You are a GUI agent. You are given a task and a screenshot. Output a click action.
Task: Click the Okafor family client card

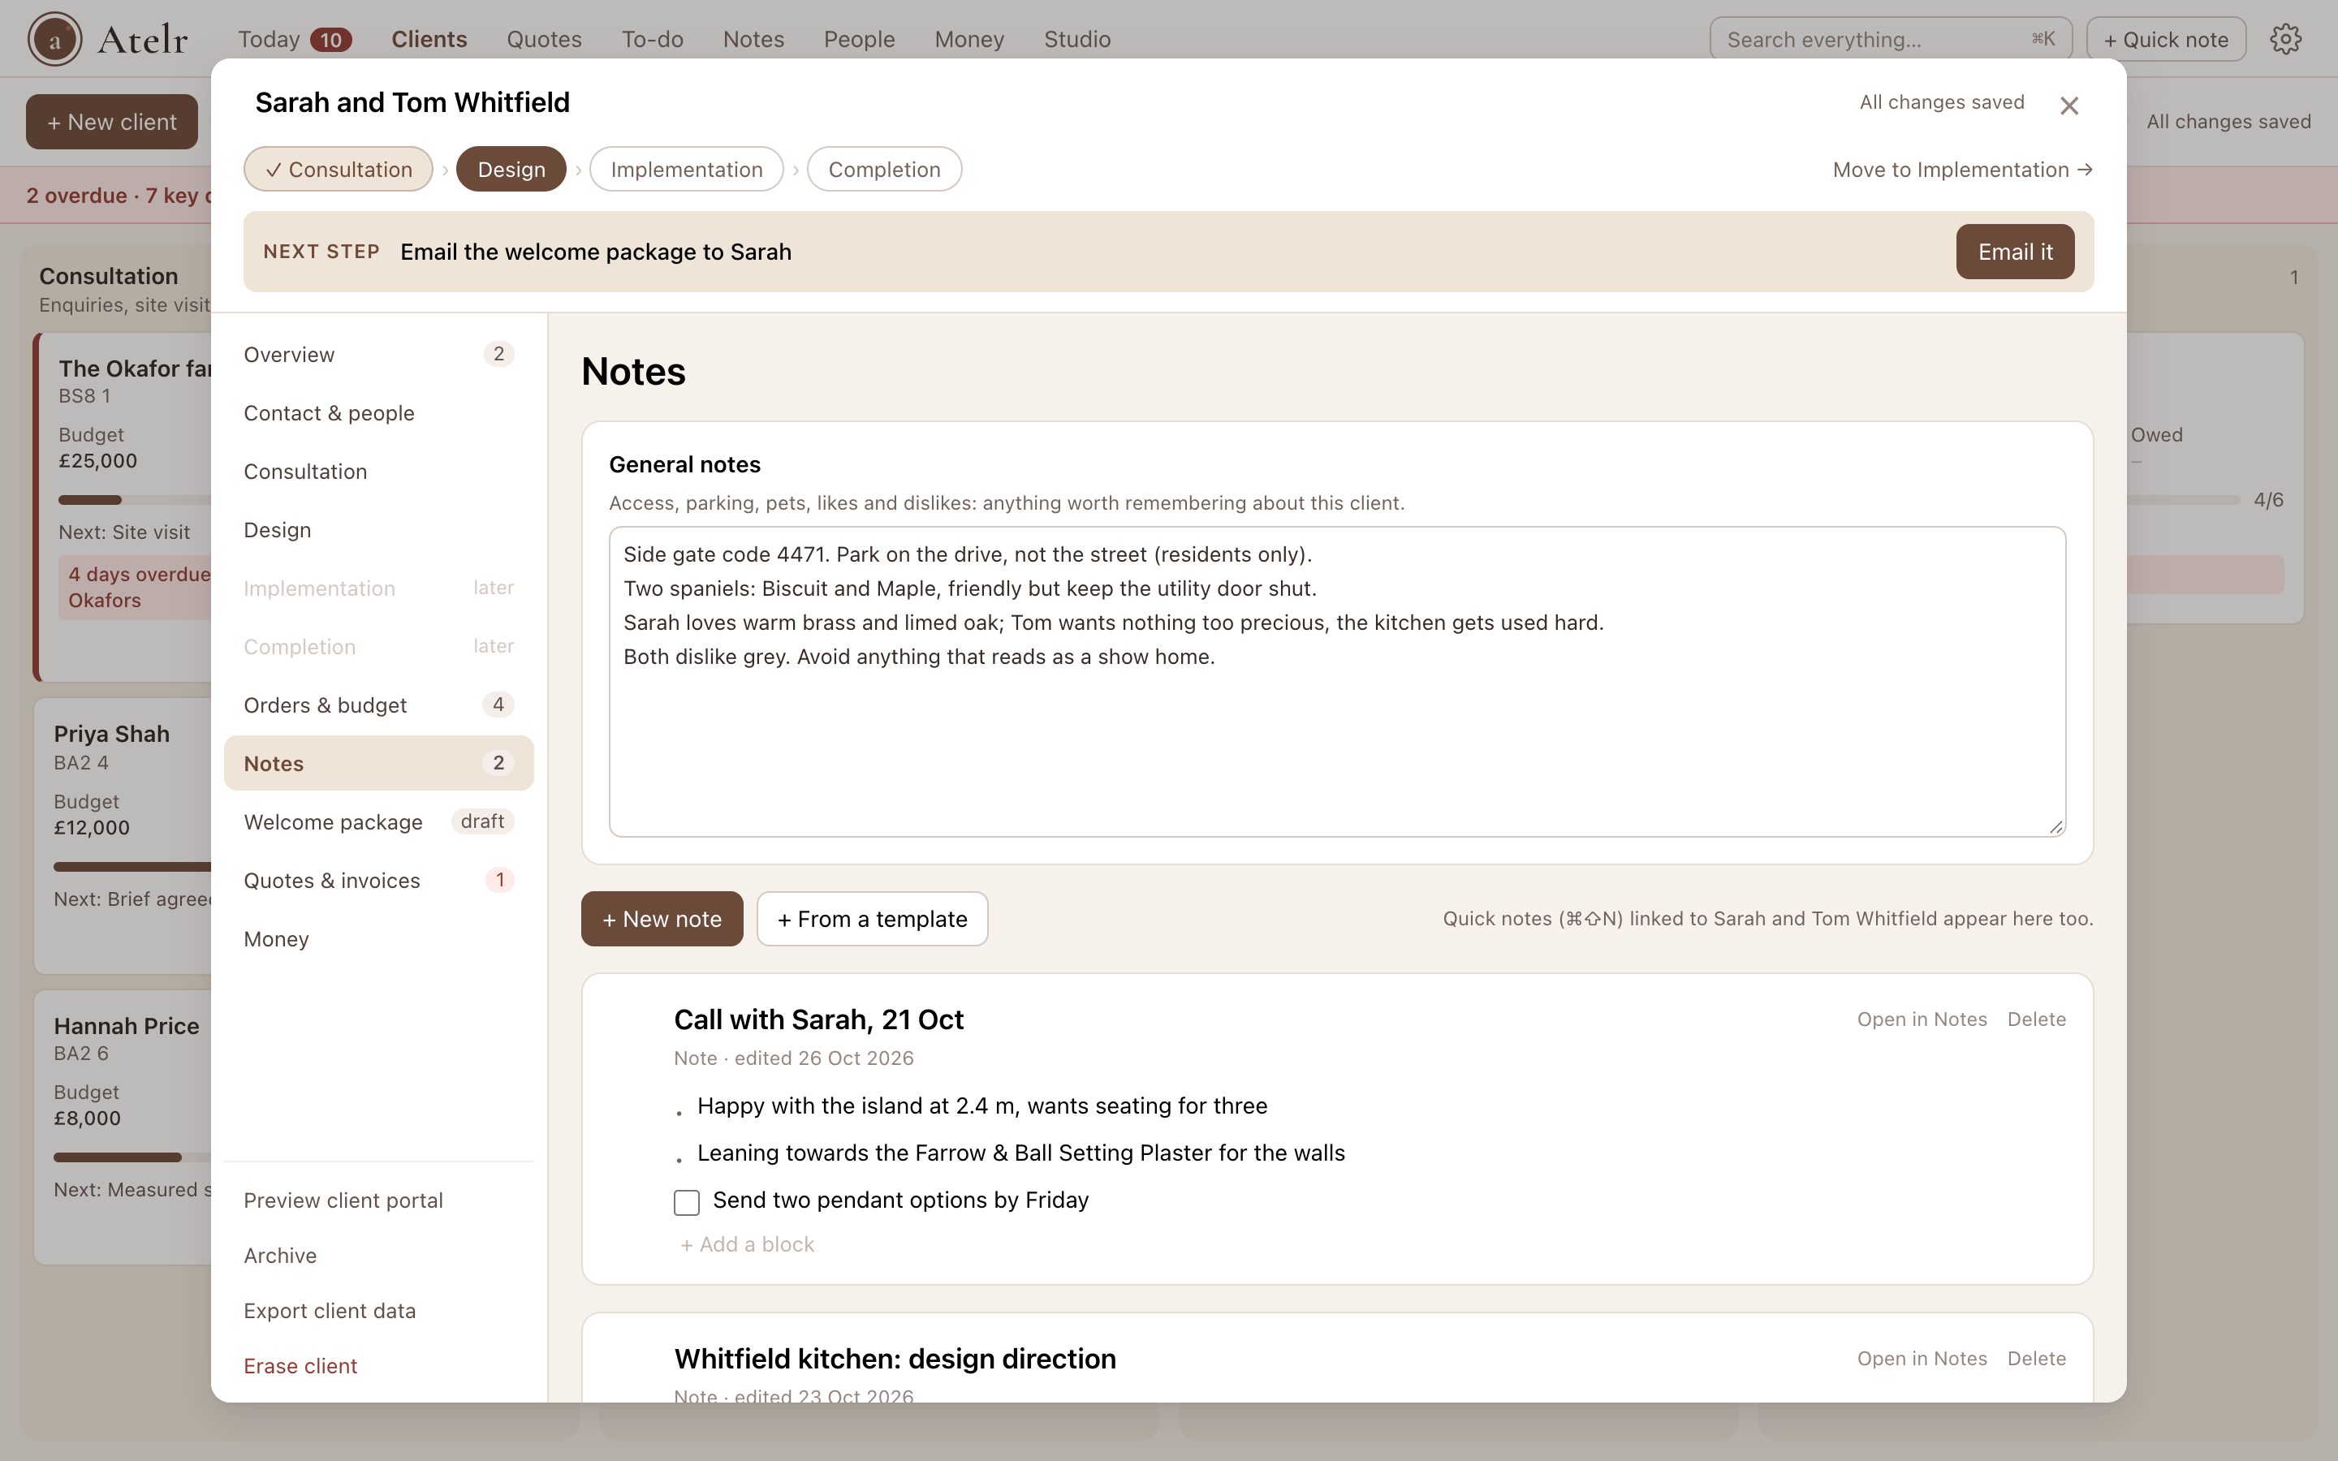(x=123, y=507)
